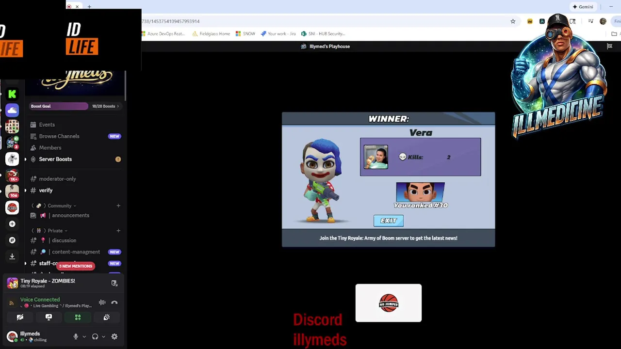
Task: Mute the microphone
Action: 76,336
